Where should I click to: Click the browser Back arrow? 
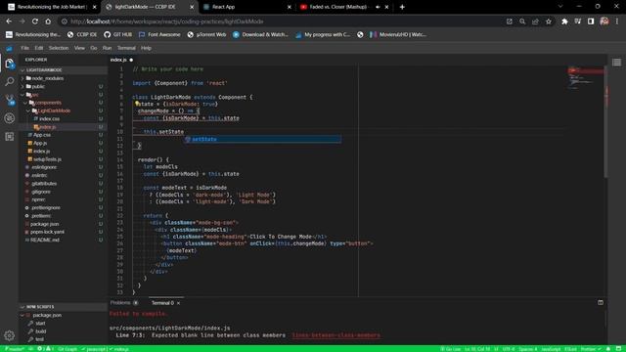coord(9,22)
